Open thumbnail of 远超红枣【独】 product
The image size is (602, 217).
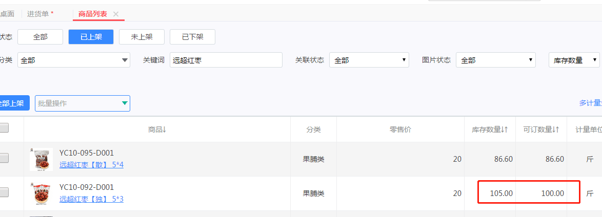coord(41,193)
